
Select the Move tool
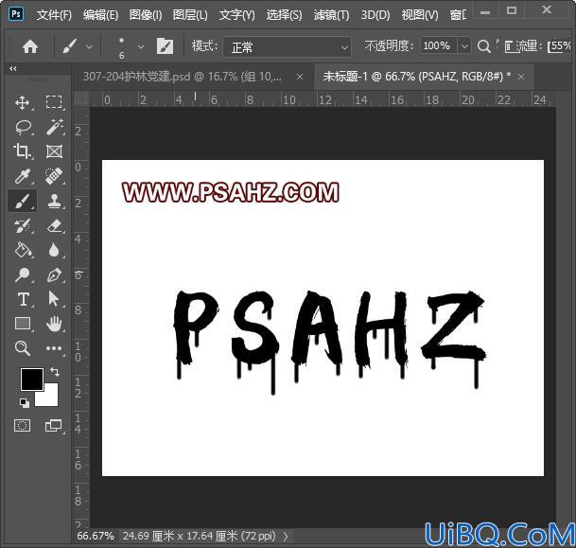coord(23,102)
